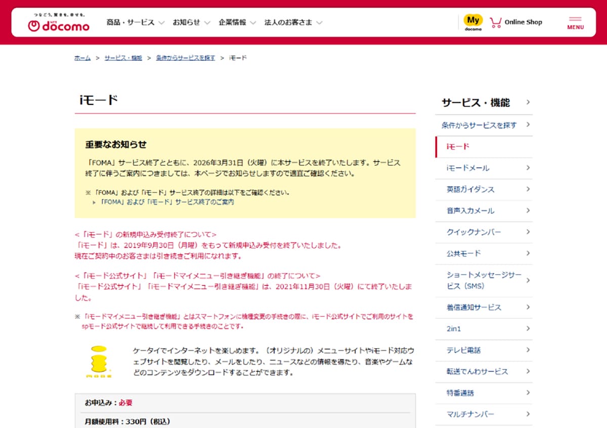The height and width of the screenshot is (428, 607).
Task: Expand the 法人のお客さま dropdown
Action: point(289,22)
